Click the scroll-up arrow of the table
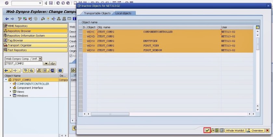273x137 pixels. [x=258, y=31]
